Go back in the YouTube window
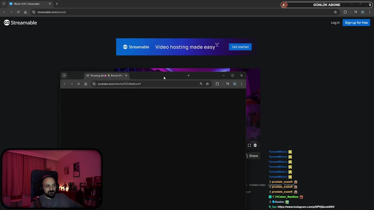 coord(65,84)
